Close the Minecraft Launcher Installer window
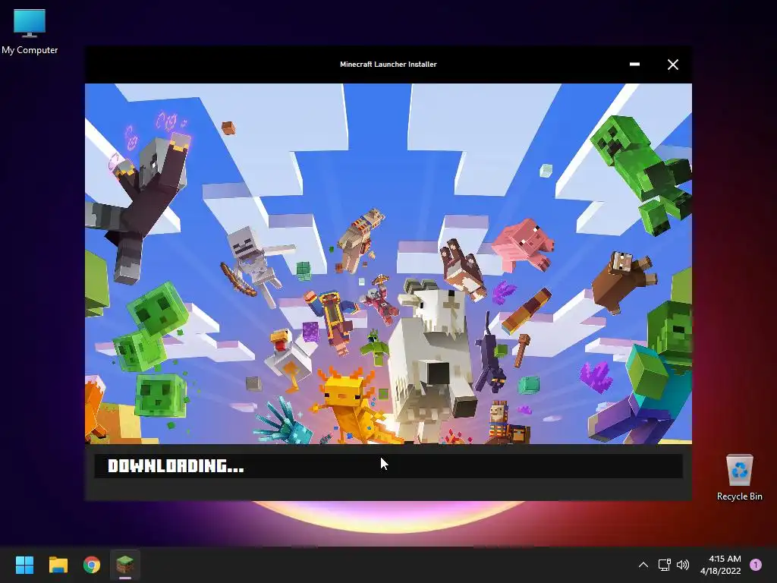The image size is (777, 583). click(672, 65)
